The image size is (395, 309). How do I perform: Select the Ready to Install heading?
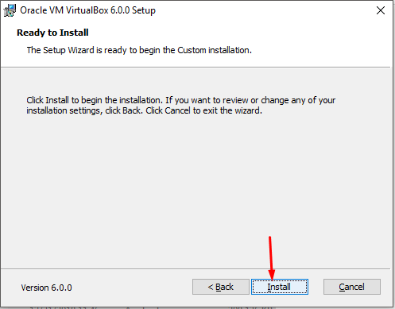point(52,33)
